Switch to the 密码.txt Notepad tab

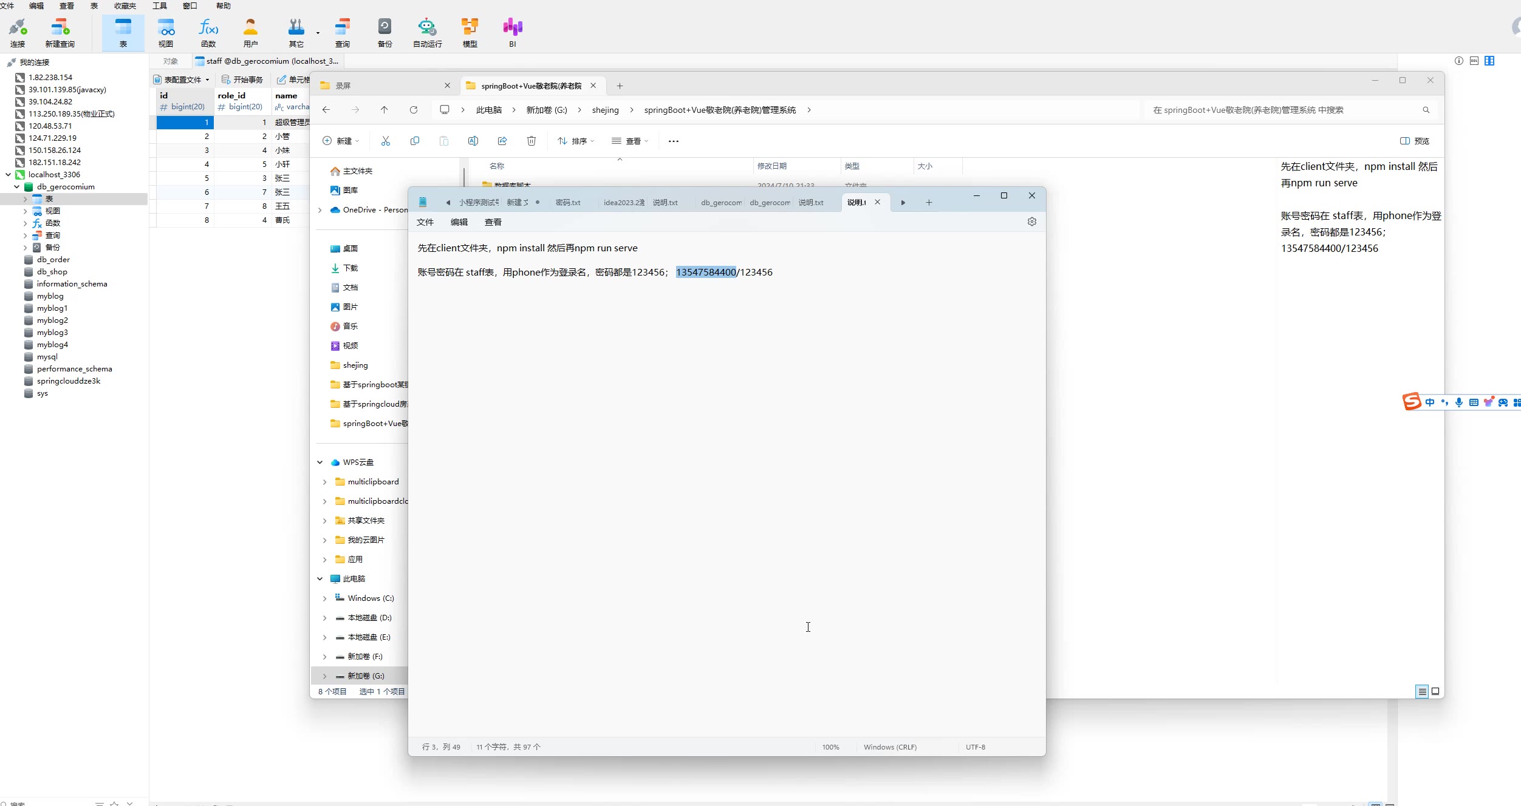(x=568, y=203)
